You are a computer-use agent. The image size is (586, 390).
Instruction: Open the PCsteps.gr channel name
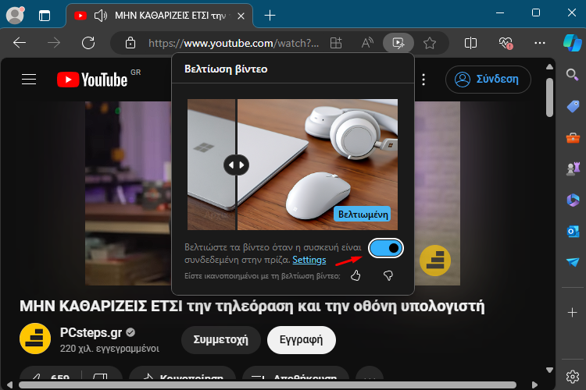pos(91,332)
